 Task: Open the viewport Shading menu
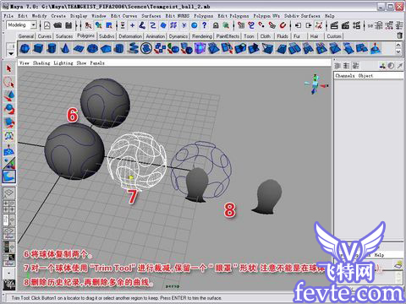(x=41, y=63)
